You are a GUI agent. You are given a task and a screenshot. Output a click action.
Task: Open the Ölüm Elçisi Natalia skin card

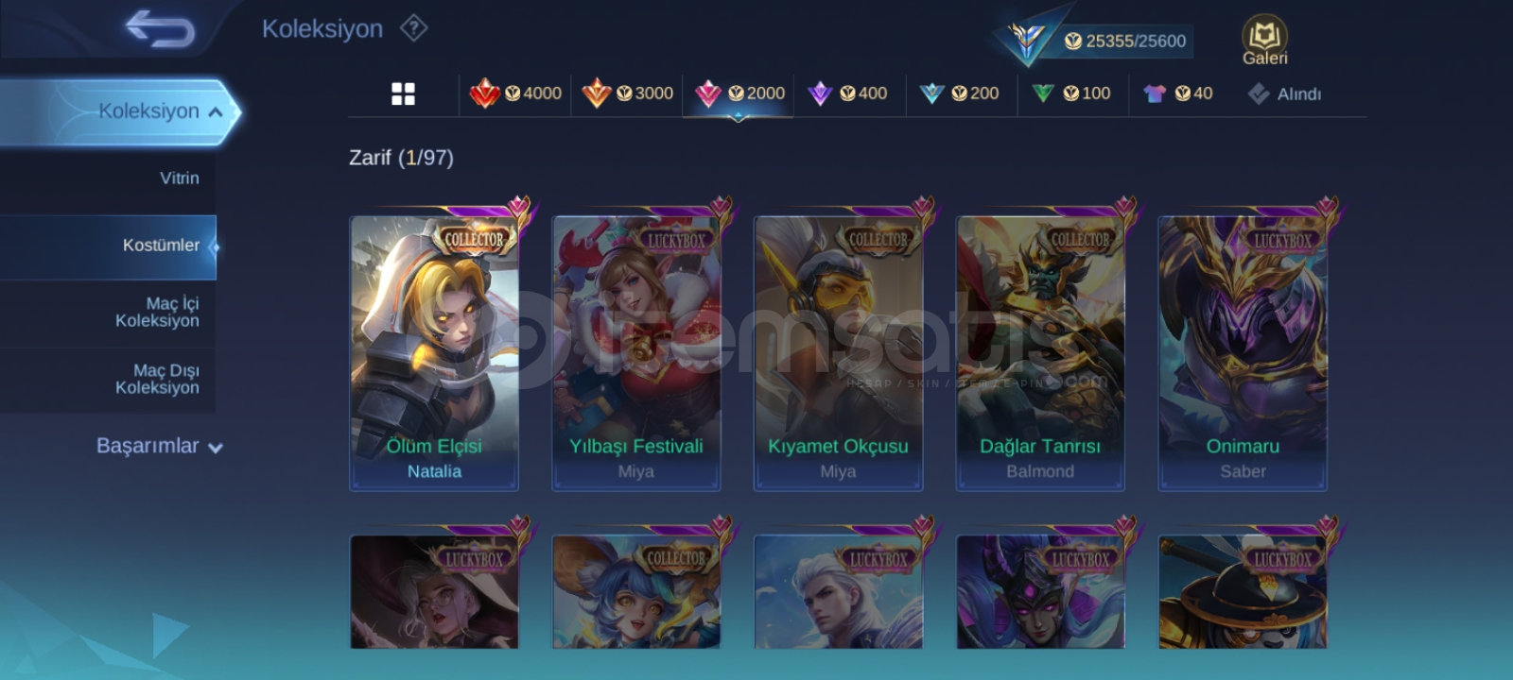click(x=434, y=353)
